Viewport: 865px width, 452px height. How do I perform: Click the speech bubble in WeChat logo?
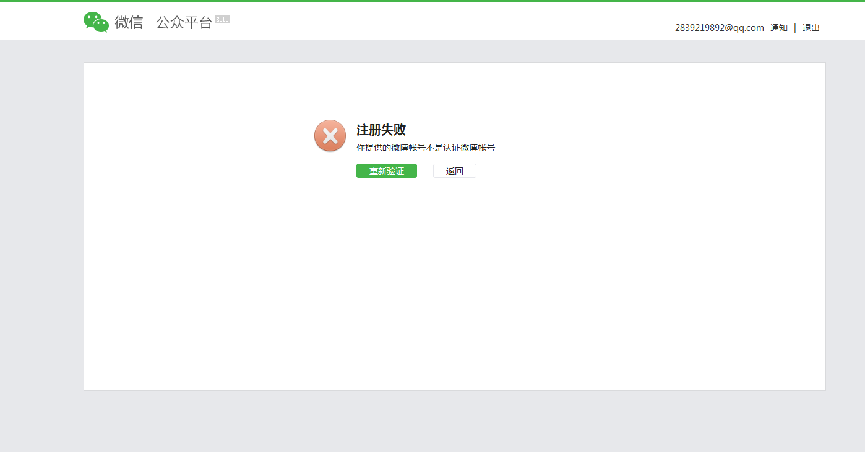click(x=92, y=19)
